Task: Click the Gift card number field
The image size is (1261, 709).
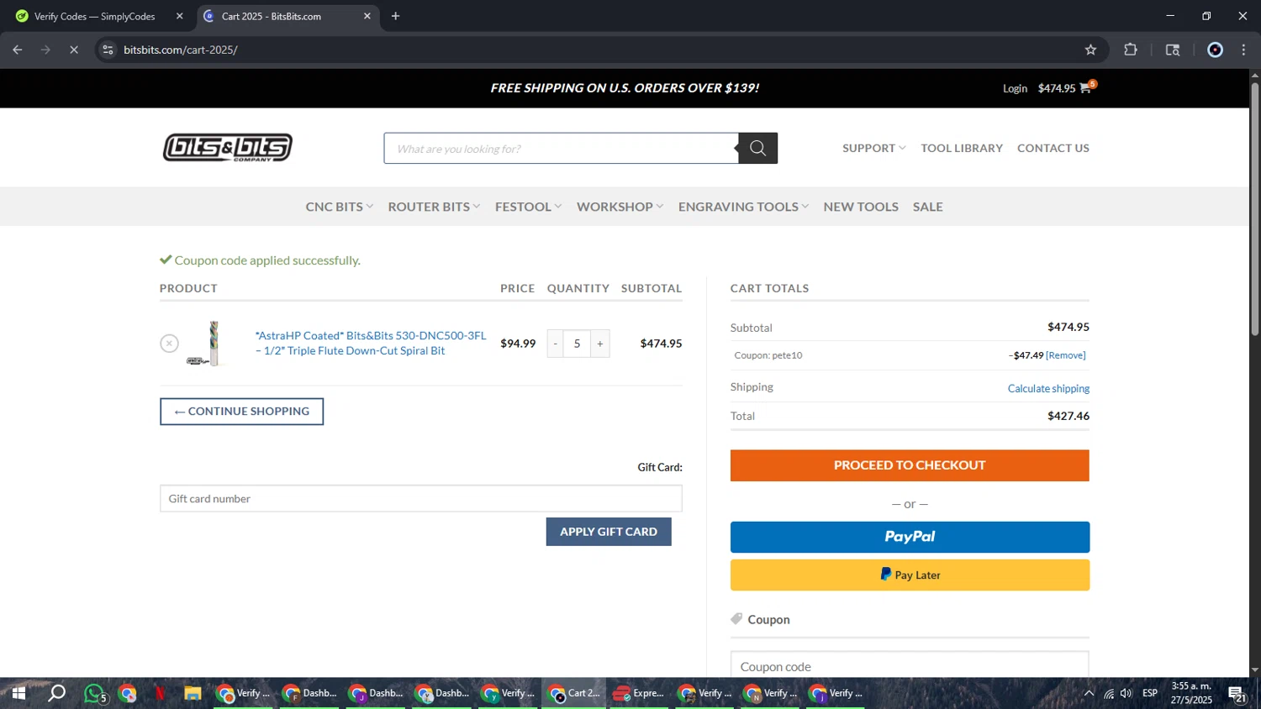Action: 421,498
